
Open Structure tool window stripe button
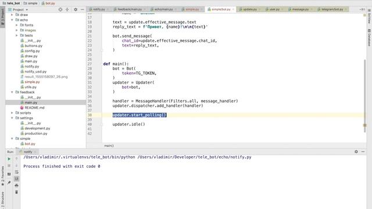click(2, 200)
